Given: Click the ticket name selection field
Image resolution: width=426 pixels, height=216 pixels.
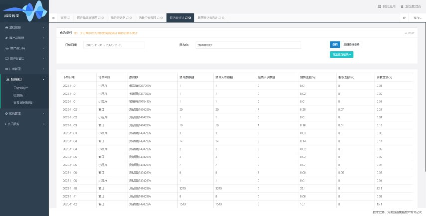Looking at the screenshot, I should pyautogui.click(x=248, y=45).
